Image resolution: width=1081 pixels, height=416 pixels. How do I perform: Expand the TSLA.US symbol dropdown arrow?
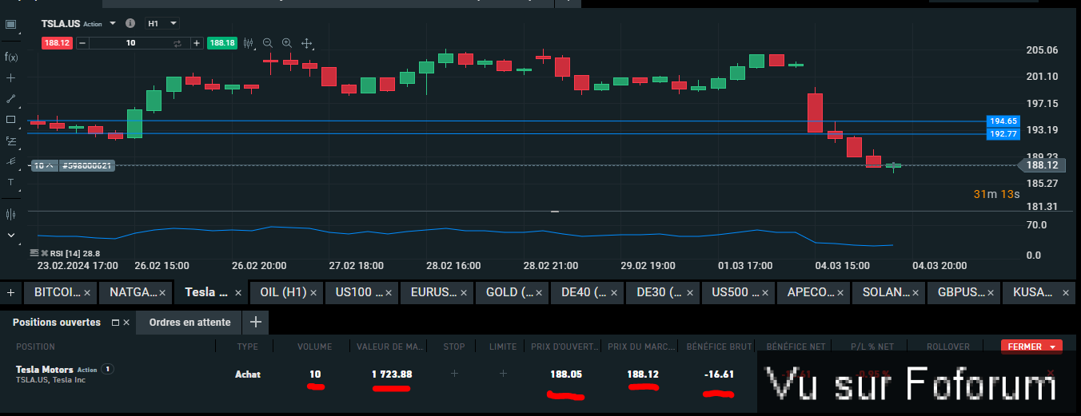click(113, 24)
